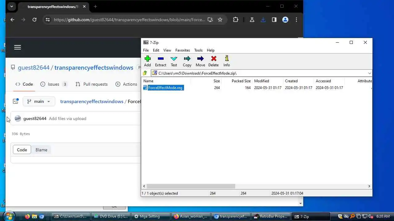Click the Test toolbar icon in 7-Zip
This screenshot has height=221, width=394.
point(174,61)
